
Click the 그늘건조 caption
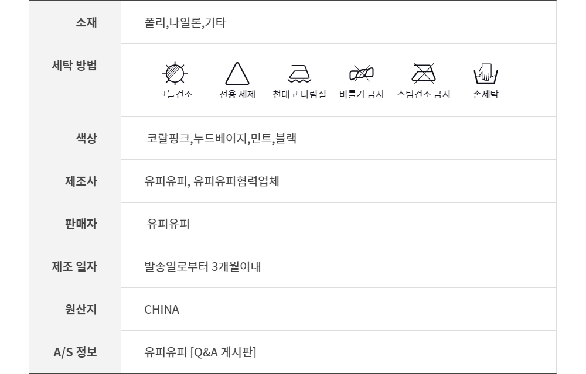pyautogui.click(x=175, y=94)
